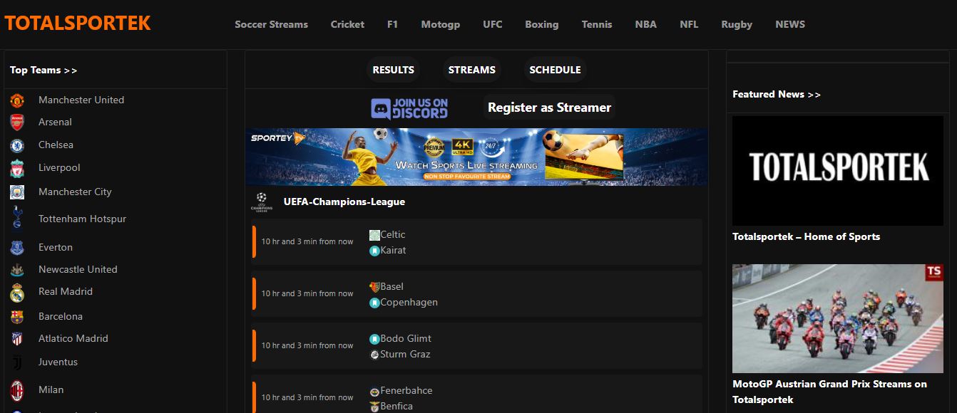The width and height of the screenshot is (957, 413).
Task: Open the MotoGP Austrian Grand Prix thumbnail
Action: coord(837,318)
